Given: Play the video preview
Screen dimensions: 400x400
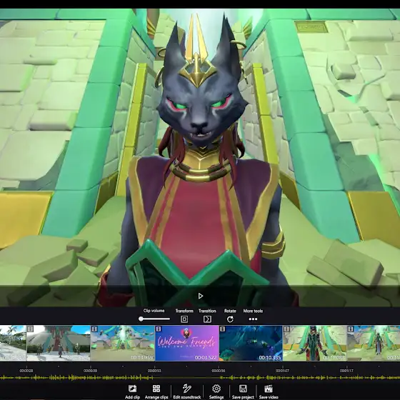Looking at the screenshot, I should (x=201, y=296).
